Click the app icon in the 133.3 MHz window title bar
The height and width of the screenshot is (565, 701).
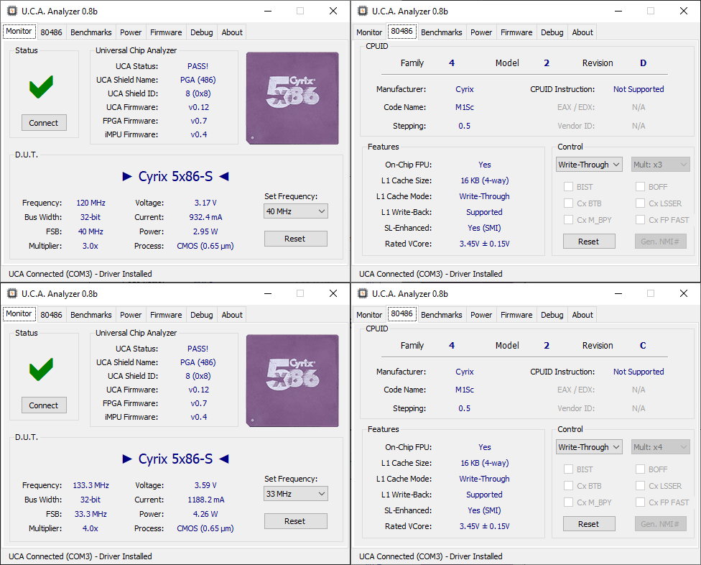(x=12, y=293)
